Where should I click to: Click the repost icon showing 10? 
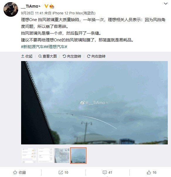[x=63, y=172]
